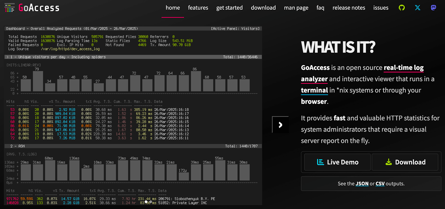Image resolution: width=445 pixels, height=209 pixels.
Task: Open the CSV output link
Action: point(380,184)
